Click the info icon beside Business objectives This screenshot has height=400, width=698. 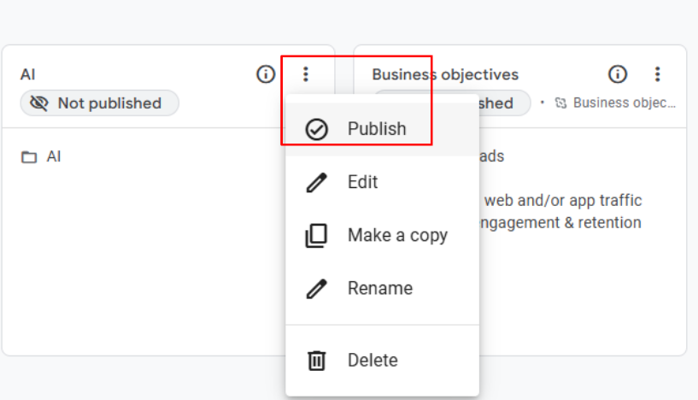(x=618, y=74)
